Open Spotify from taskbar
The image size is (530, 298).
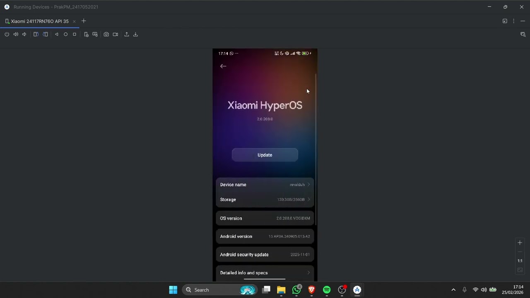coord(327,290)
